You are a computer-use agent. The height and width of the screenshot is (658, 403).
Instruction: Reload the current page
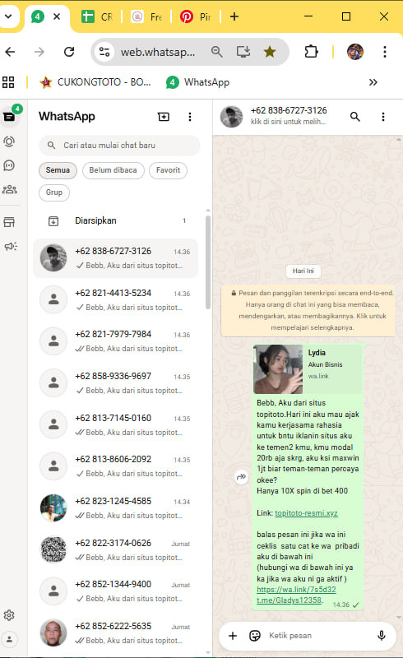69,52
